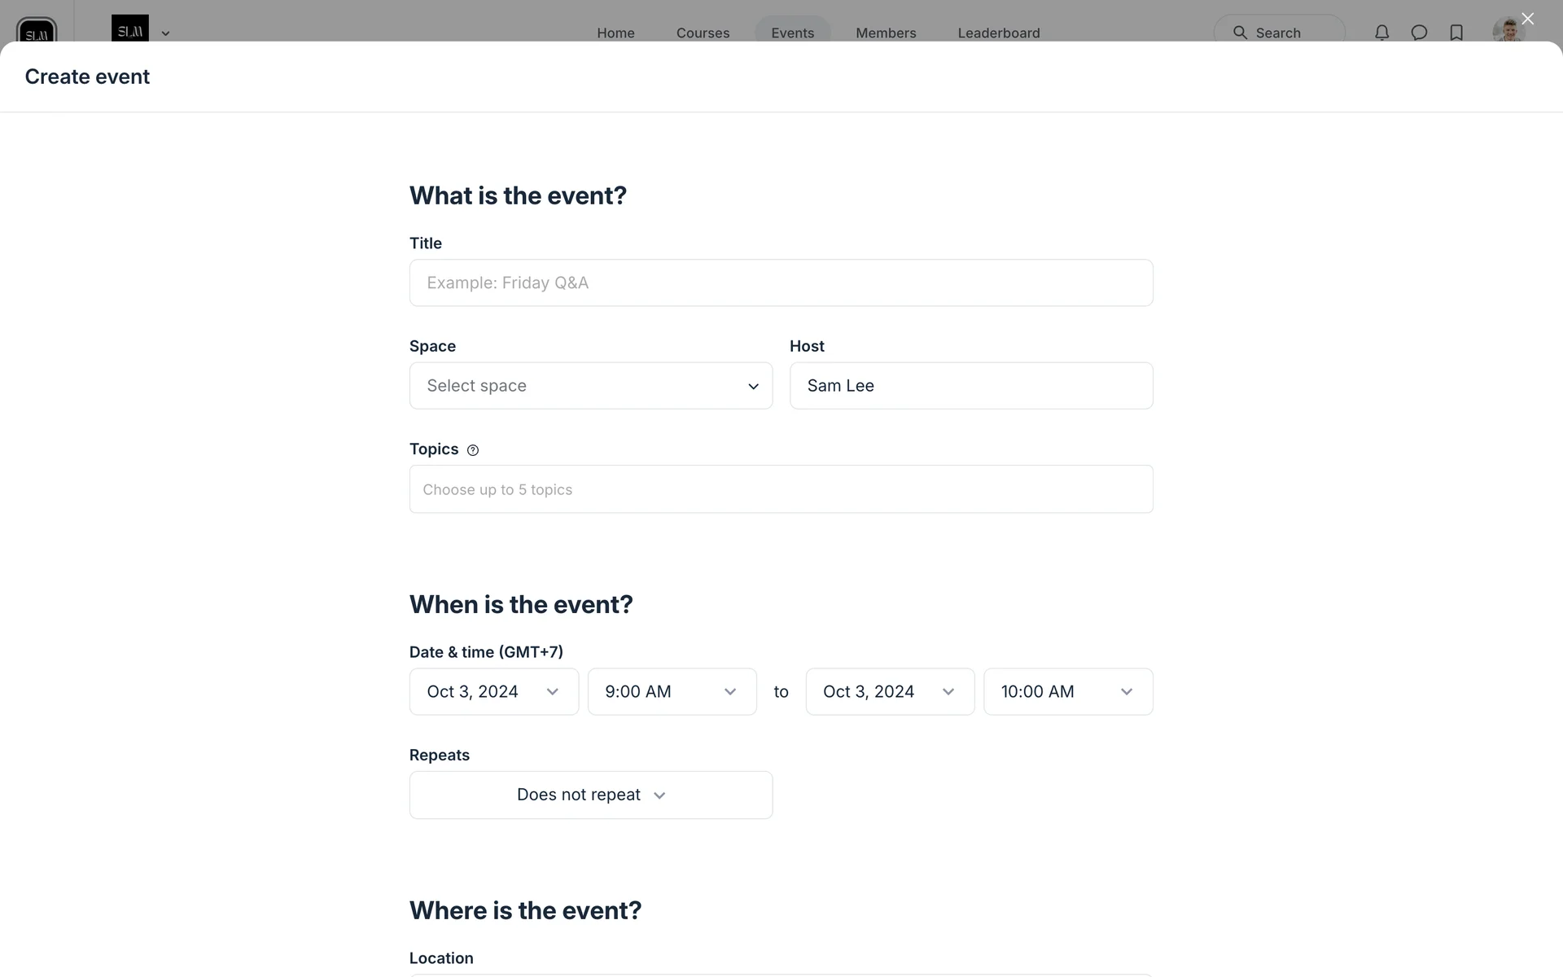
Task: Open the Select space dropdown
Action: click(591, 386)
